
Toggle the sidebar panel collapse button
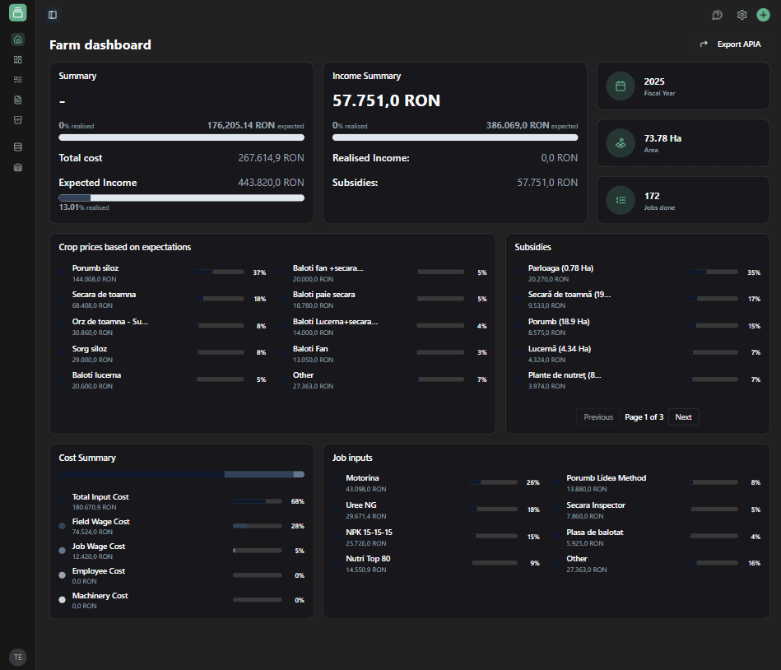tap(53, 15)
